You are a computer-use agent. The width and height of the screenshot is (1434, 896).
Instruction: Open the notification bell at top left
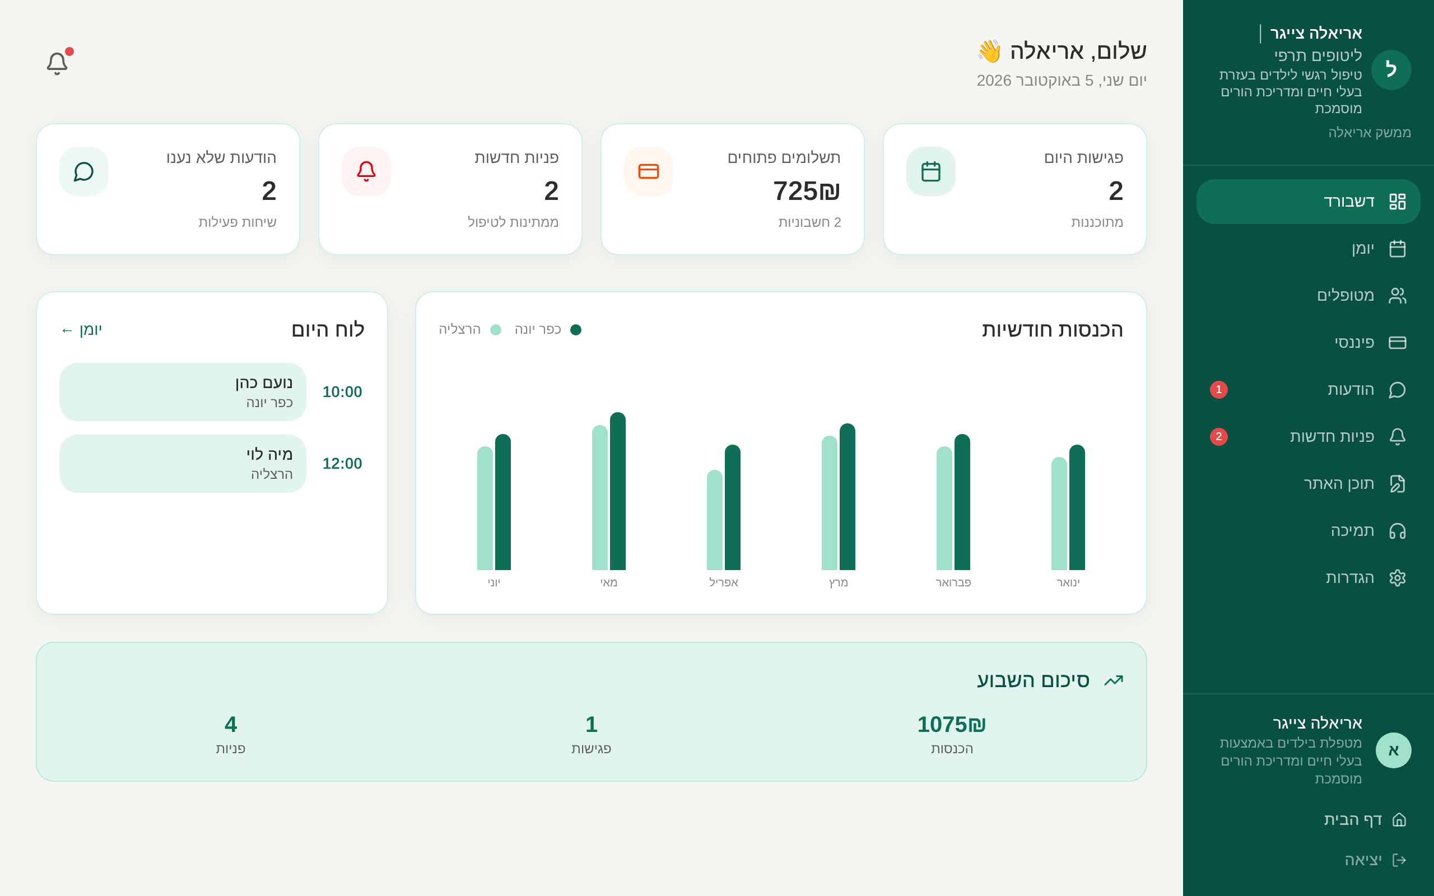58,63
